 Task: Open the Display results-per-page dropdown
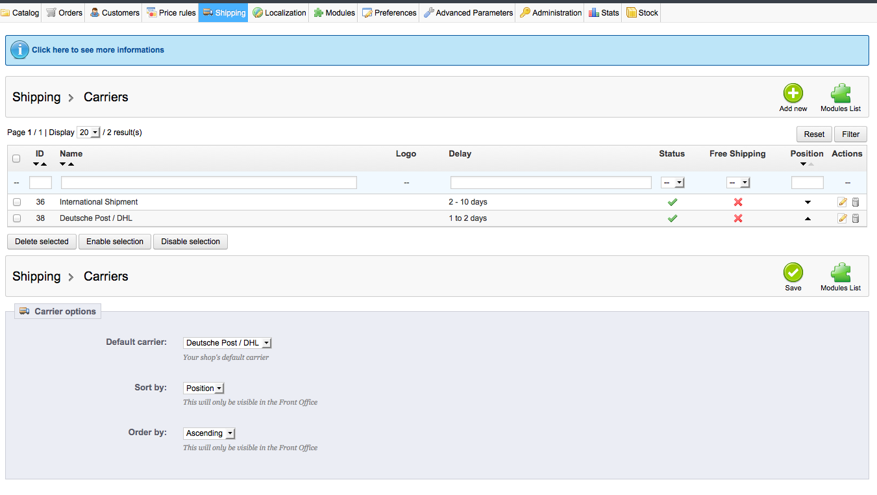(x=88, y=133)
